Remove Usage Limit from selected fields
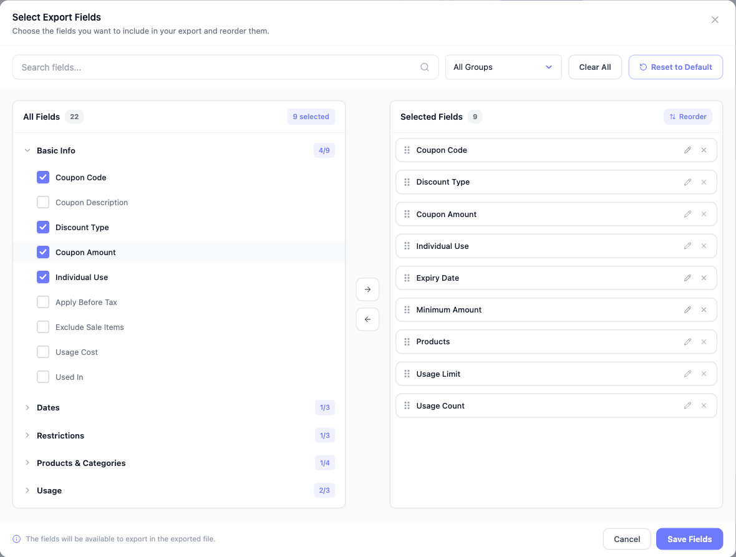The height and width of the screenshot is (557, 736). tap(704, 374)
